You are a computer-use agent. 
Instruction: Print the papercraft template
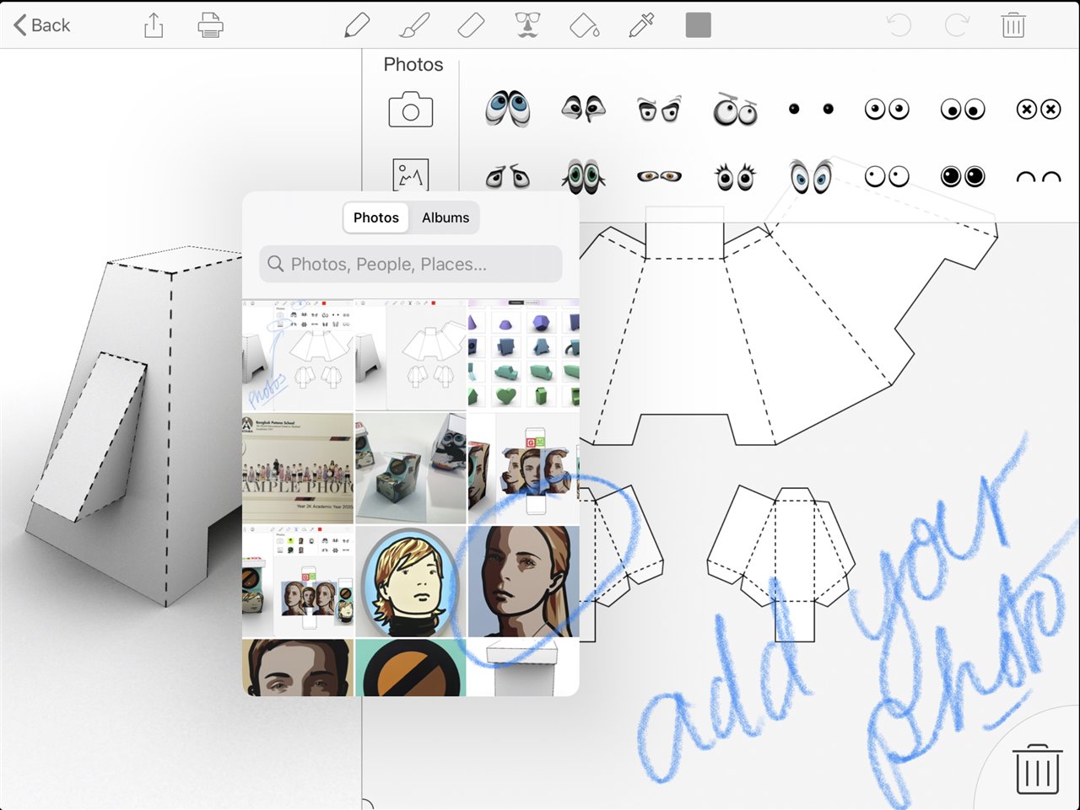(210, 25)
